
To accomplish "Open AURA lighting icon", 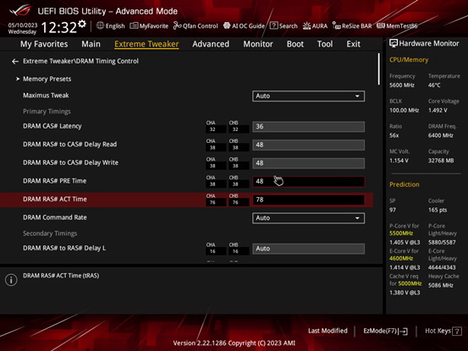I will 306,25.
